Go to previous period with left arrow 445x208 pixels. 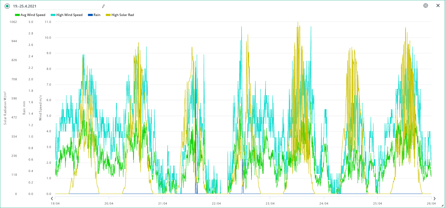[x=52, y=198]
